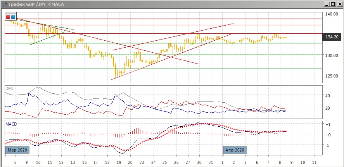Click the DMI indicator label

(9, 88)
